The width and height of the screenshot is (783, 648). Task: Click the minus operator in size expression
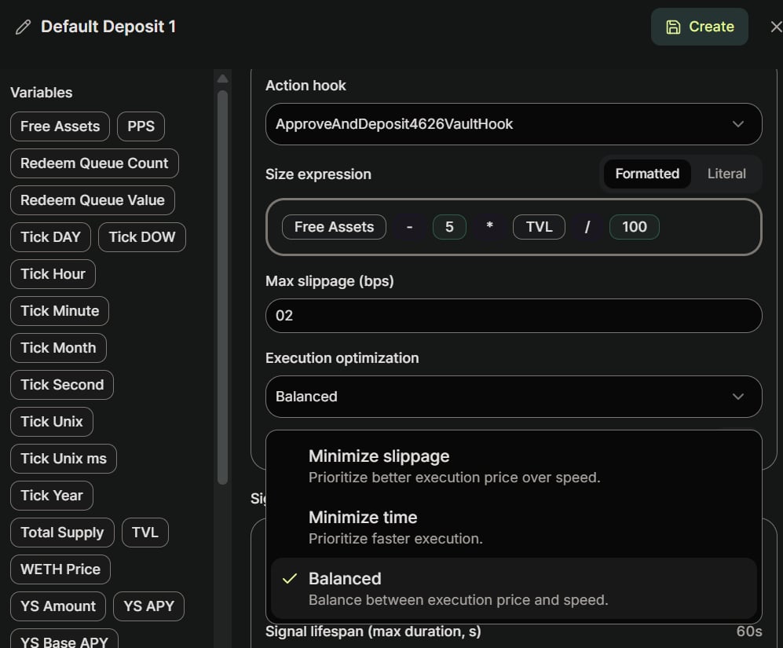coord(409,227)
